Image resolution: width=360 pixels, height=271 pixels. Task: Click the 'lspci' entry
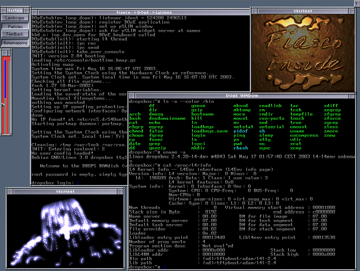[x=198, y=144]
